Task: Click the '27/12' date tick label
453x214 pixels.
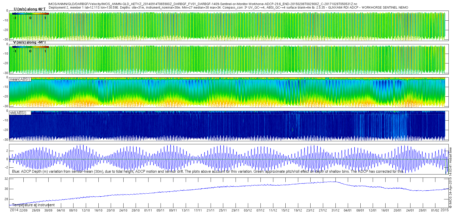Action: click(323, 210)
